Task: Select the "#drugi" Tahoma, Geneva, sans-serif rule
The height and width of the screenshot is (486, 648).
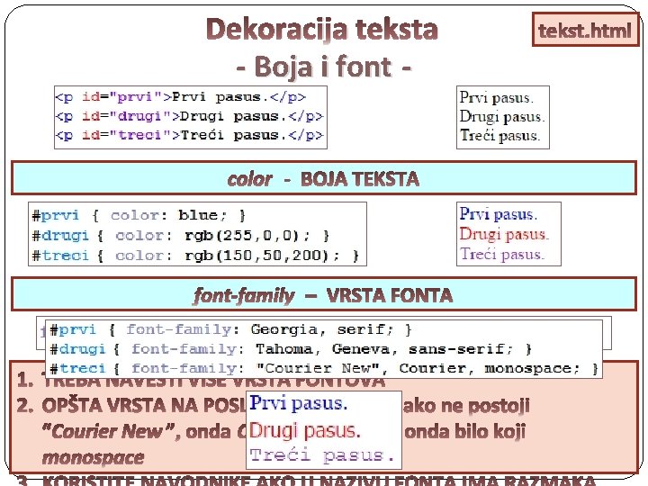Action: click(291, 349)
